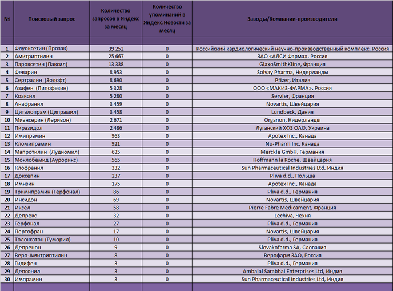Image resolution: width=393 pixels, height=291 pixels.
Task: Select the cell 'Герфонал' in row 23
Action: [51, 224]
